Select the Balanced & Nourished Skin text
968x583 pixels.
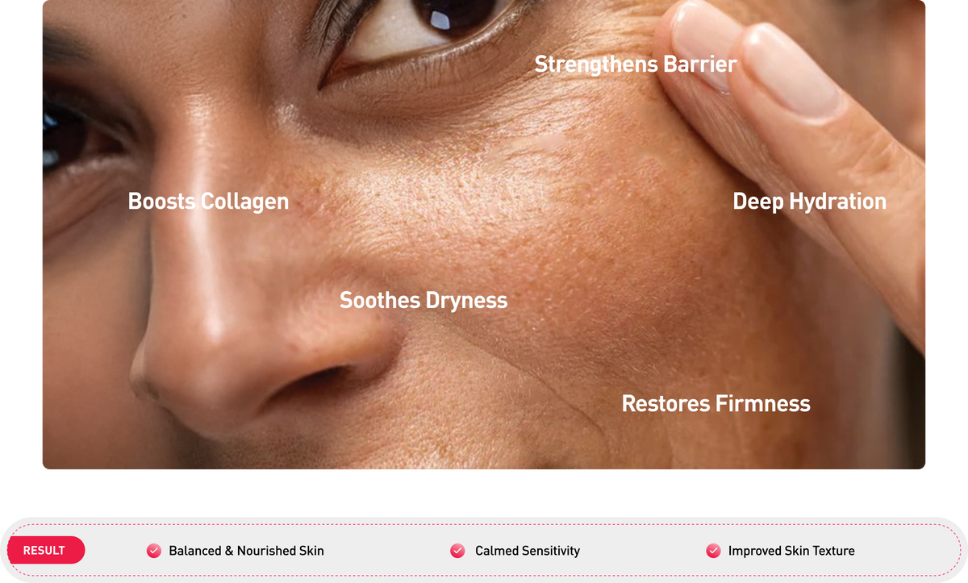coord(246,551)
